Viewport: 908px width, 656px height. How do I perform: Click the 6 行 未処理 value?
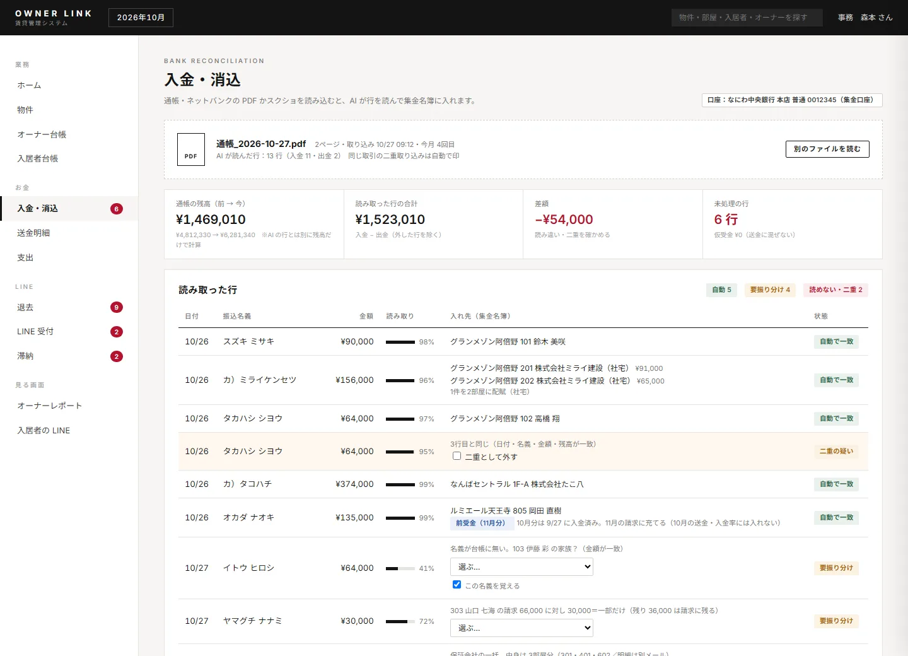coord(726,220)
